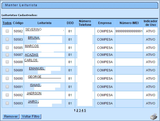Tick the checkbox in row 50689
The width and height of the screenshot is (160, 121).
tap(7, 70)
